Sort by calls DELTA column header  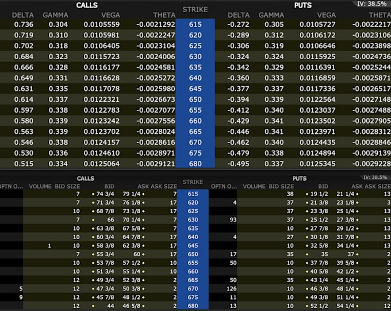click(x=22, y=15)
